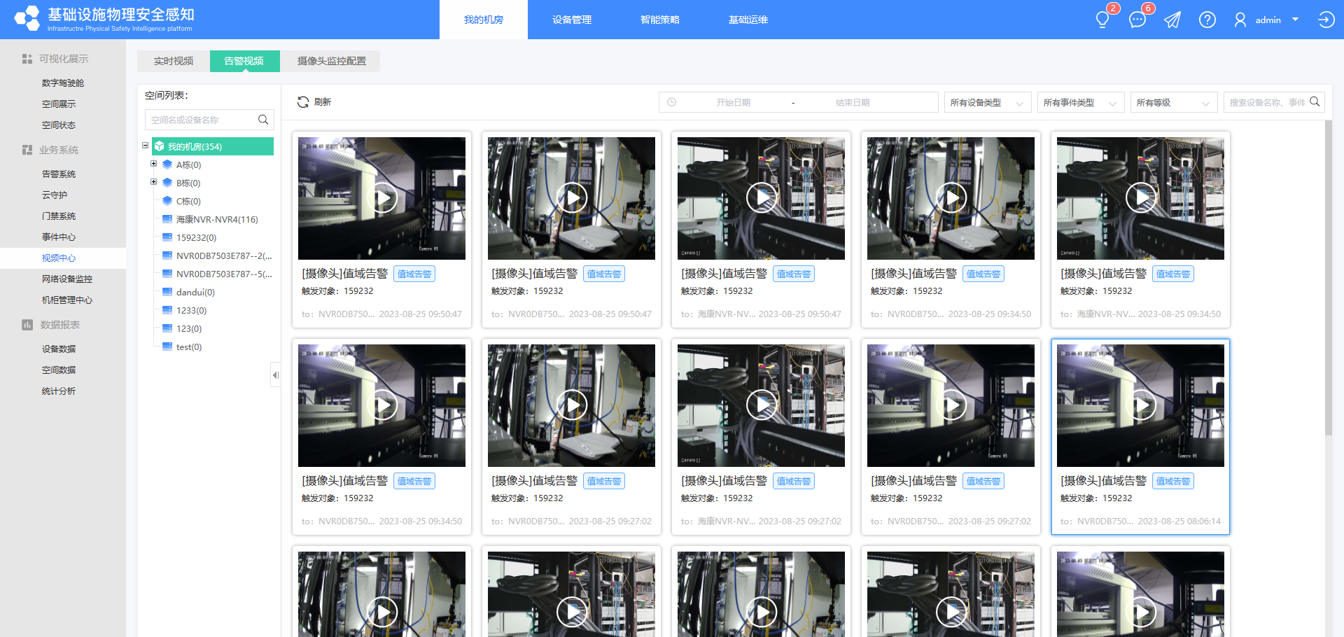Click the 业务系统 section icon
Viewport: 1344px width, 637px height.
click(27, 150)
